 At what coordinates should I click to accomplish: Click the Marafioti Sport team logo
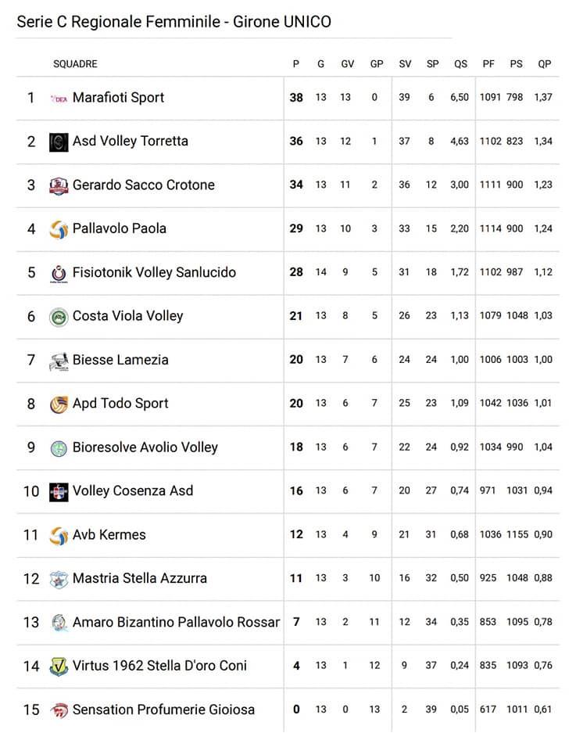59,99
